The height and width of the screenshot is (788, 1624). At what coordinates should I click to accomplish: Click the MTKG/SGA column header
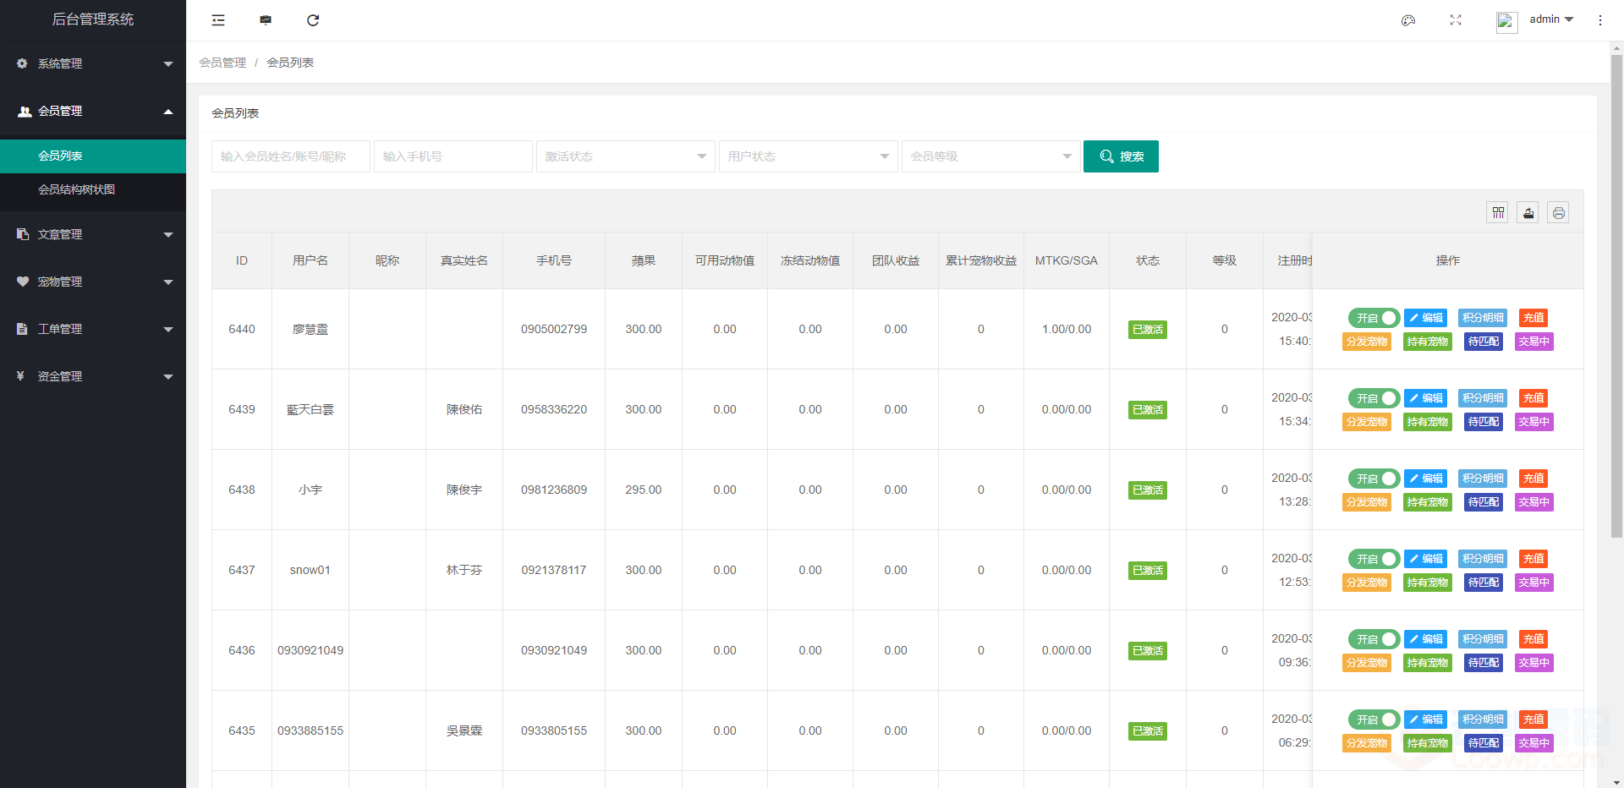point(1067,260)
